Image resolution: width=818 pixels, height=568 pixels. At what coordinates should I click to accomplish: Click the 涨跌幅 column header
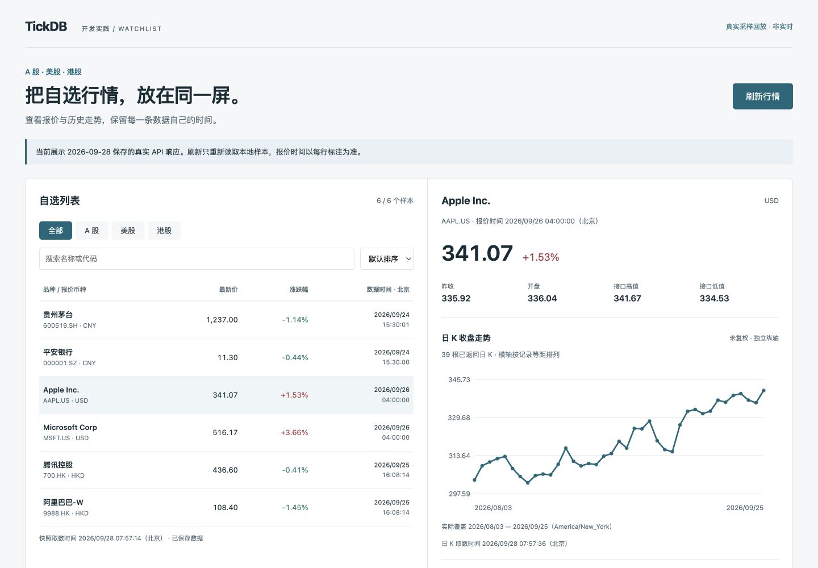[299, 290]
